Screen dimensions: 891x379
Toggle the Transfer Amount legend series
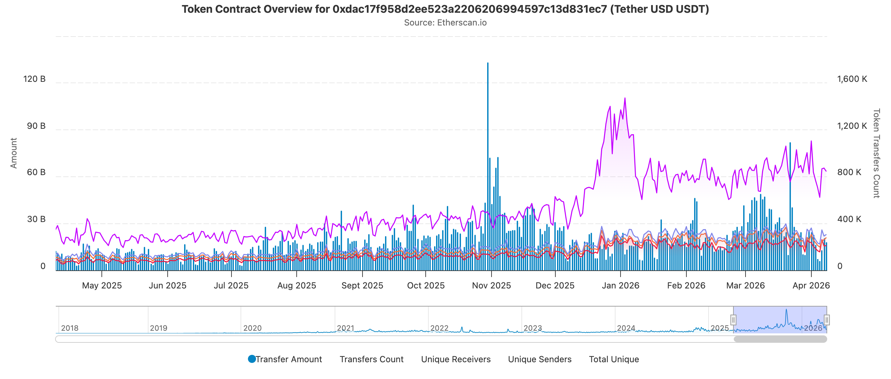coord(289,359)
